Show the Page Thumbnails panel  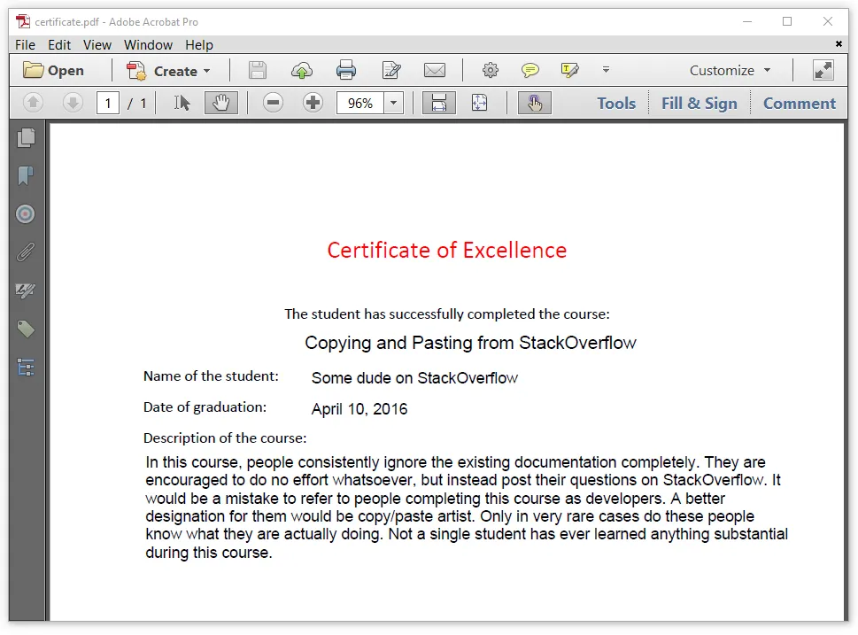point(26,138)
